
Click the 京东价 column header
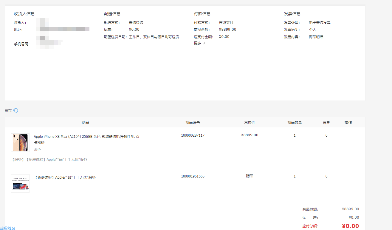point(250,123)
